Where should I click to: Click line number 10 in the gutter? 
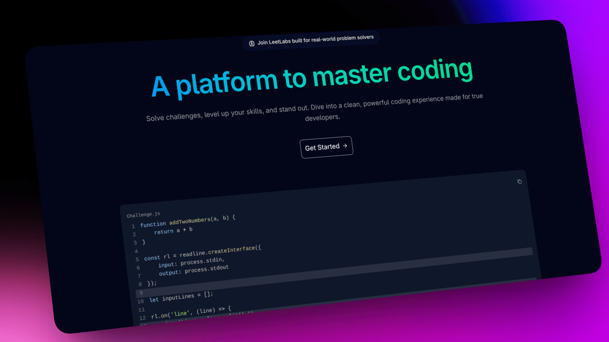(141, 301)
